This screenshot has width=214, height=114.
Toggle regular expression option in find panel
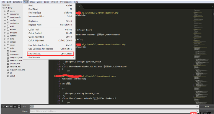click(3, 107)
